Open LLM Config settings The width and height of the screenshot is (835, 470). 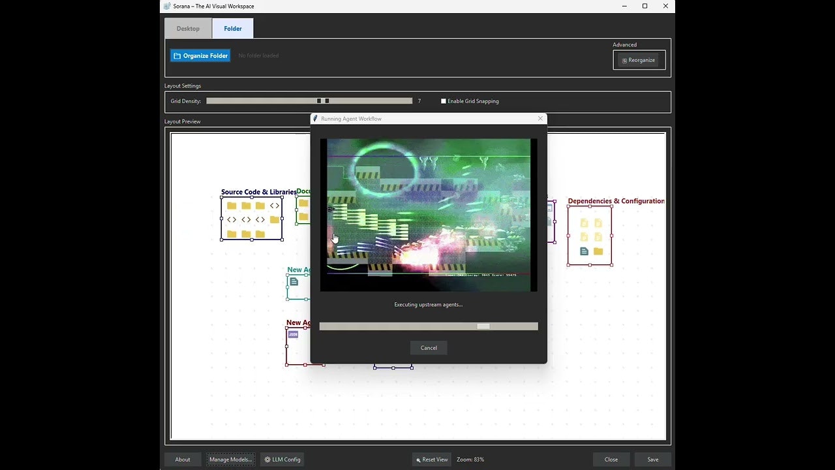tap(282, 460)
